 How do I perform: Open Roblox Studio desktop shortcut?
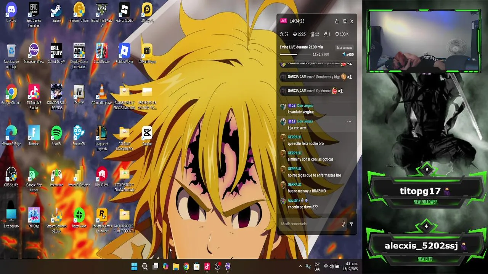coord(124,13)
